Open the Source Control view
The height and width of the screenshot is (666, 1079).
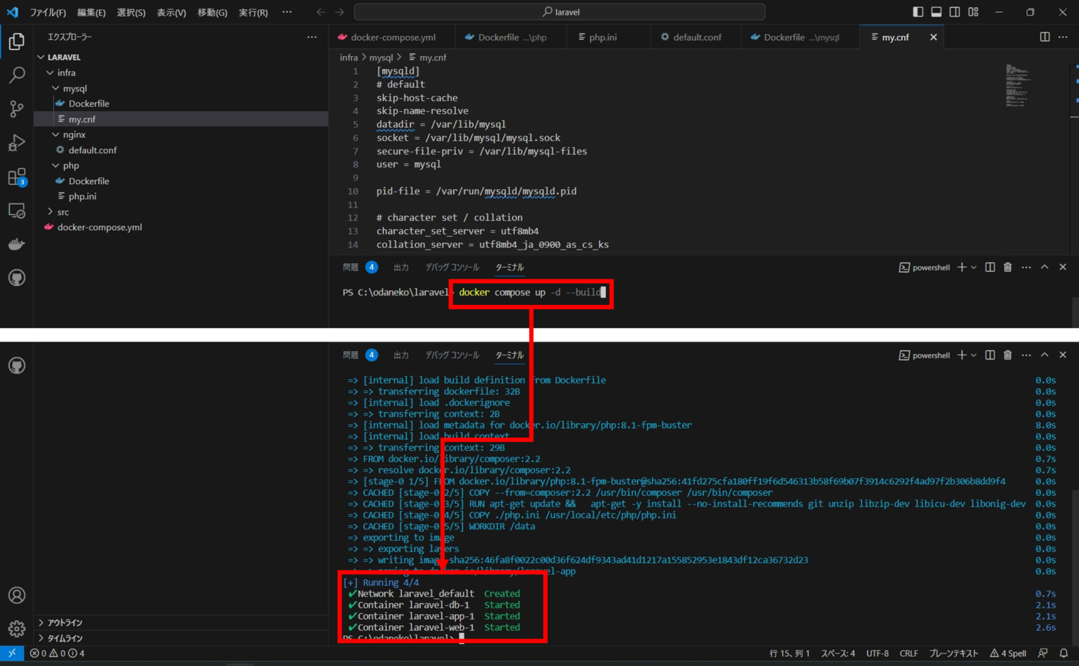tap(16, 108)
